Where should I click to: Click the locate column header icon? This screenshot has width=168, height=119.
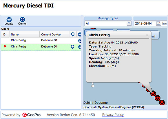[x=80, y=34]
